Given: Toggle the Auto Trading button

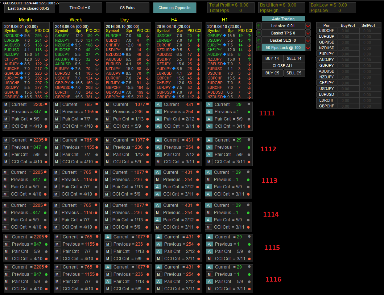Looking at the screenshot, I should [283, 19].
